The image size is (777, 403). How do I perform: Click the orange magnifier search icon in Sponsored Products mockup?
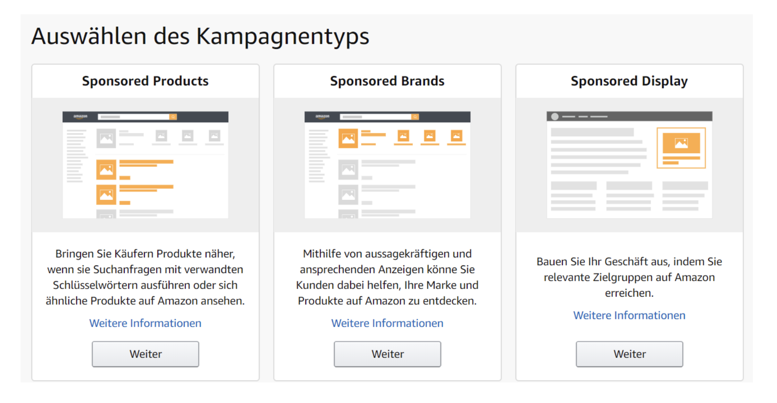pos(173,116)
